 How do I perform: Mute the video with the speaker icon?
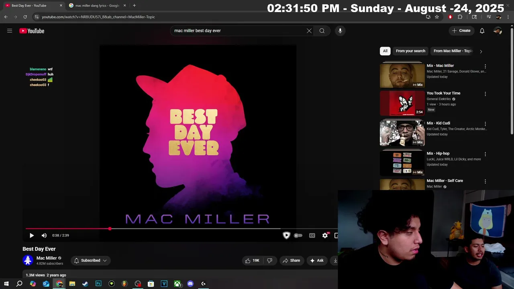point(44,235)
